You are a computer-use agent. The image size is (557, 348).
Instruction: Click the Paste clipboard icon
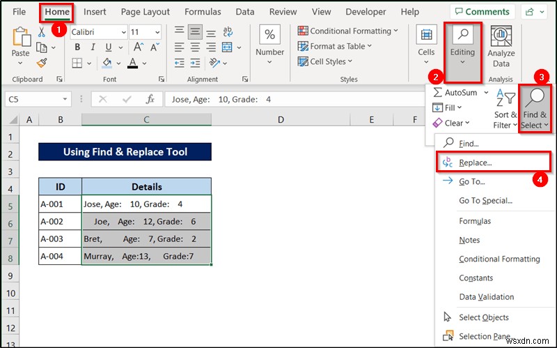(21, 37)
